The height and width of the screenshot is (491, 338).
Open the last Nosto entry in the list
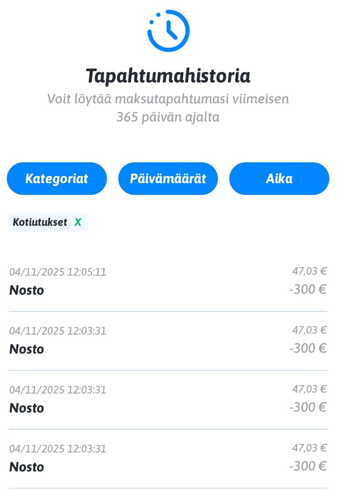point(27,467)
